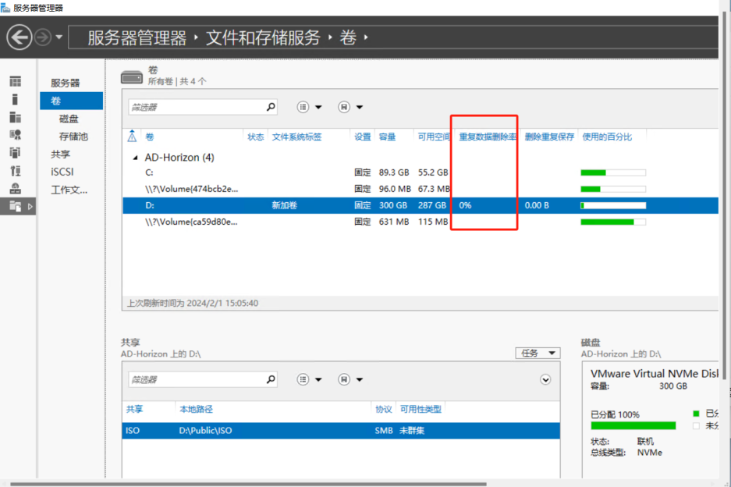Sort by the warning icon column

[x=132, y=137]
